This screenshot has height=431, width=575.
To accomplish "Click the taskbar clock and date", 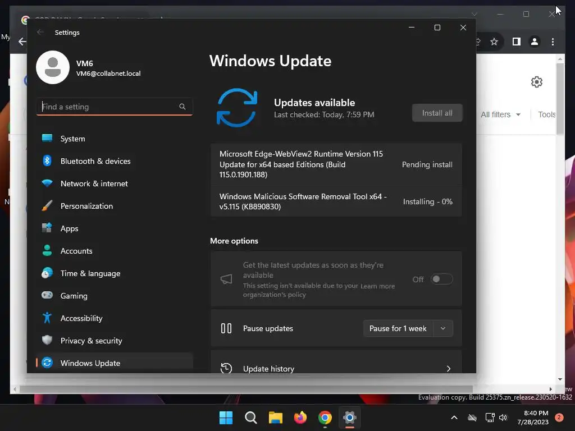I will point(533,418).
